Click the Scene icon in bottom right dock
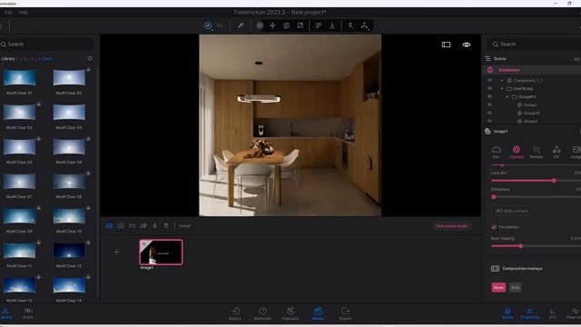Viewport: 581px width, 327px height. click(507, 313)
